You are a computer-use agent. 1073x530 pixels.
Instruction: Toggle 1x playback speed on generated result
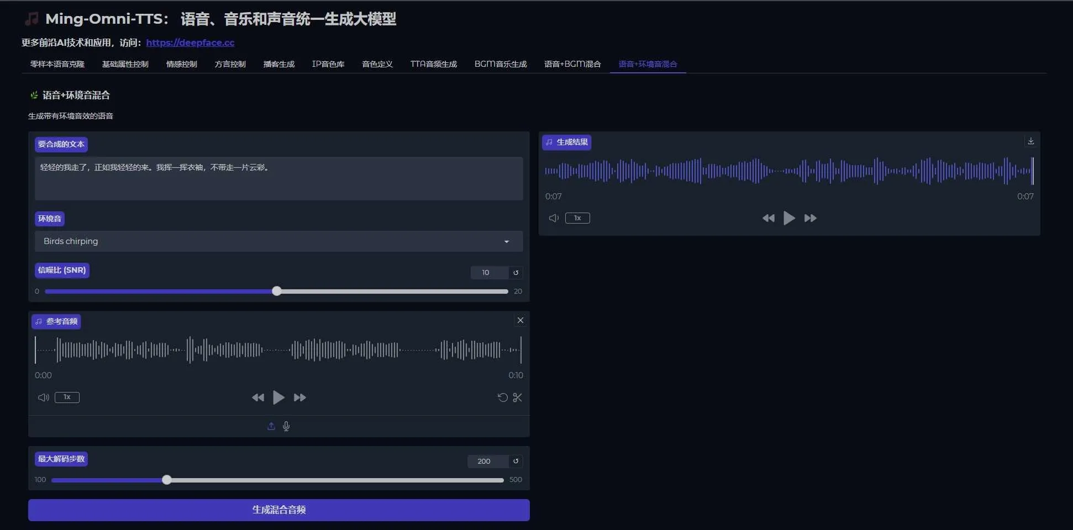coord(577,218)
